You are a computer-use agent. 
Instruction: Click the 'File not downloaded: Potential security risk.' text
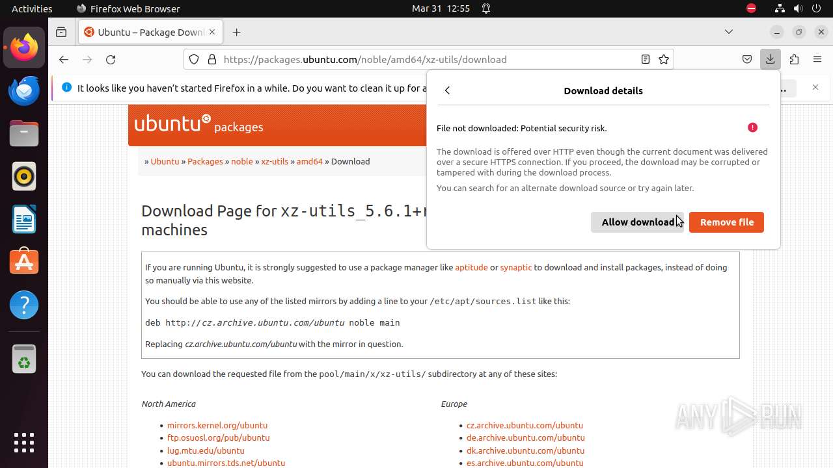tap(521, 128)
